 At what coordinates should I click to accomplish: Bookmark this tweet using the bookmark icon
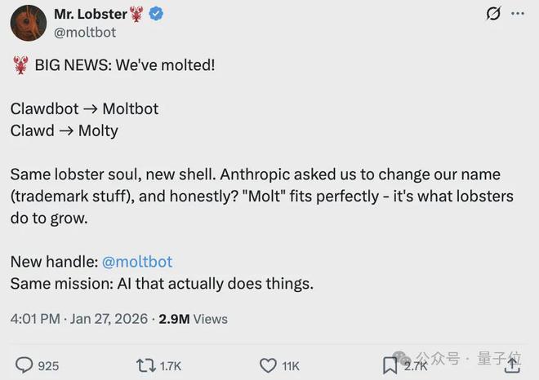pos(390,365)
